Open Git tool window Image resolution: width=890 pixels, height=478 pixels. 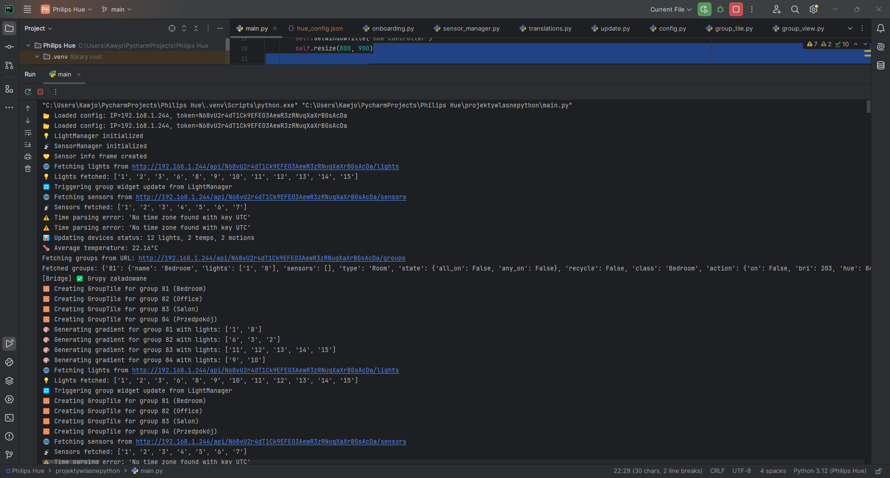coord(9,455)
